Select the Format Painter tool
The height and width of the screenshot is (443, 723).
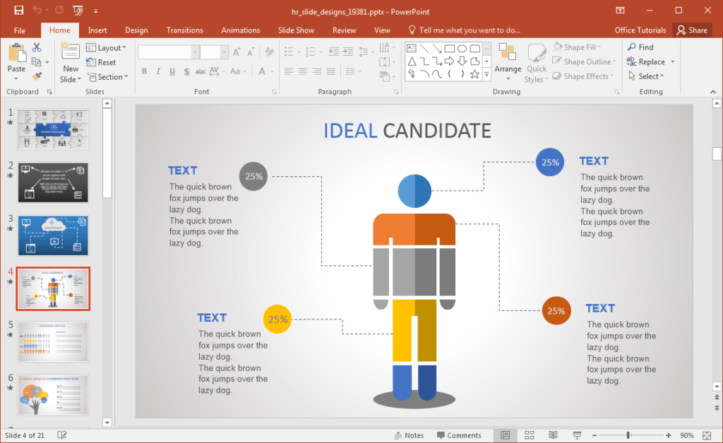(x=35, y=75)
